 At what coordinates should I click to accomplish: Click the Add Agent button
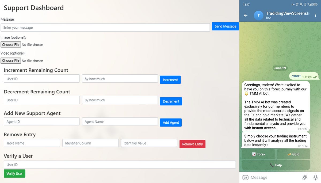171,122
